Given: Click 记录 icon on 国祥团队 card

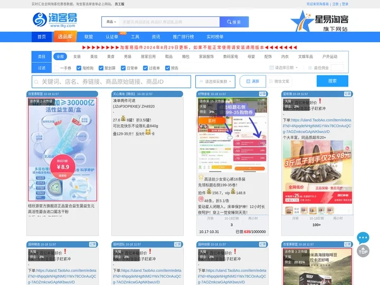Looking at the screenshot, I should (x=178, y=244).
